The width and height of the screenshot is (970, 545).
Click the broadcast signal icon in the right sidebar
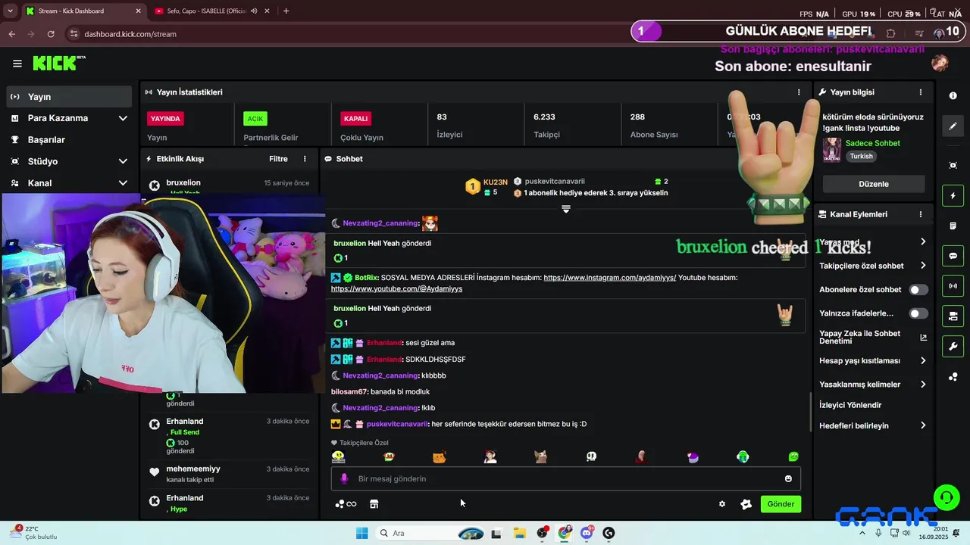(953, 286)
